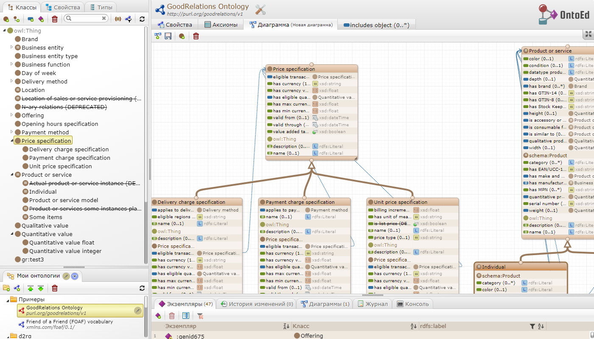Click the class search input field

(86, 18)
